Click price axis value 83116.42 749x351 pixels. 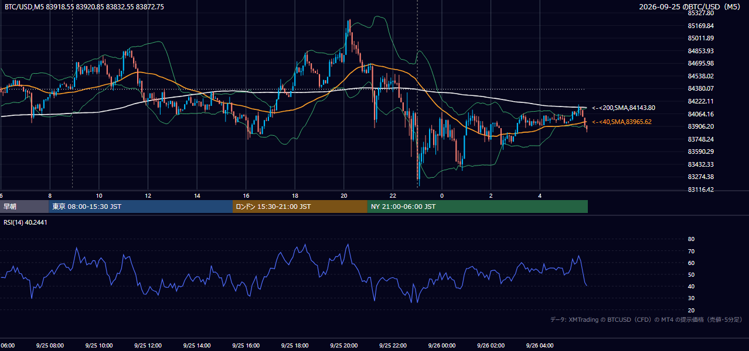[701, 190]
